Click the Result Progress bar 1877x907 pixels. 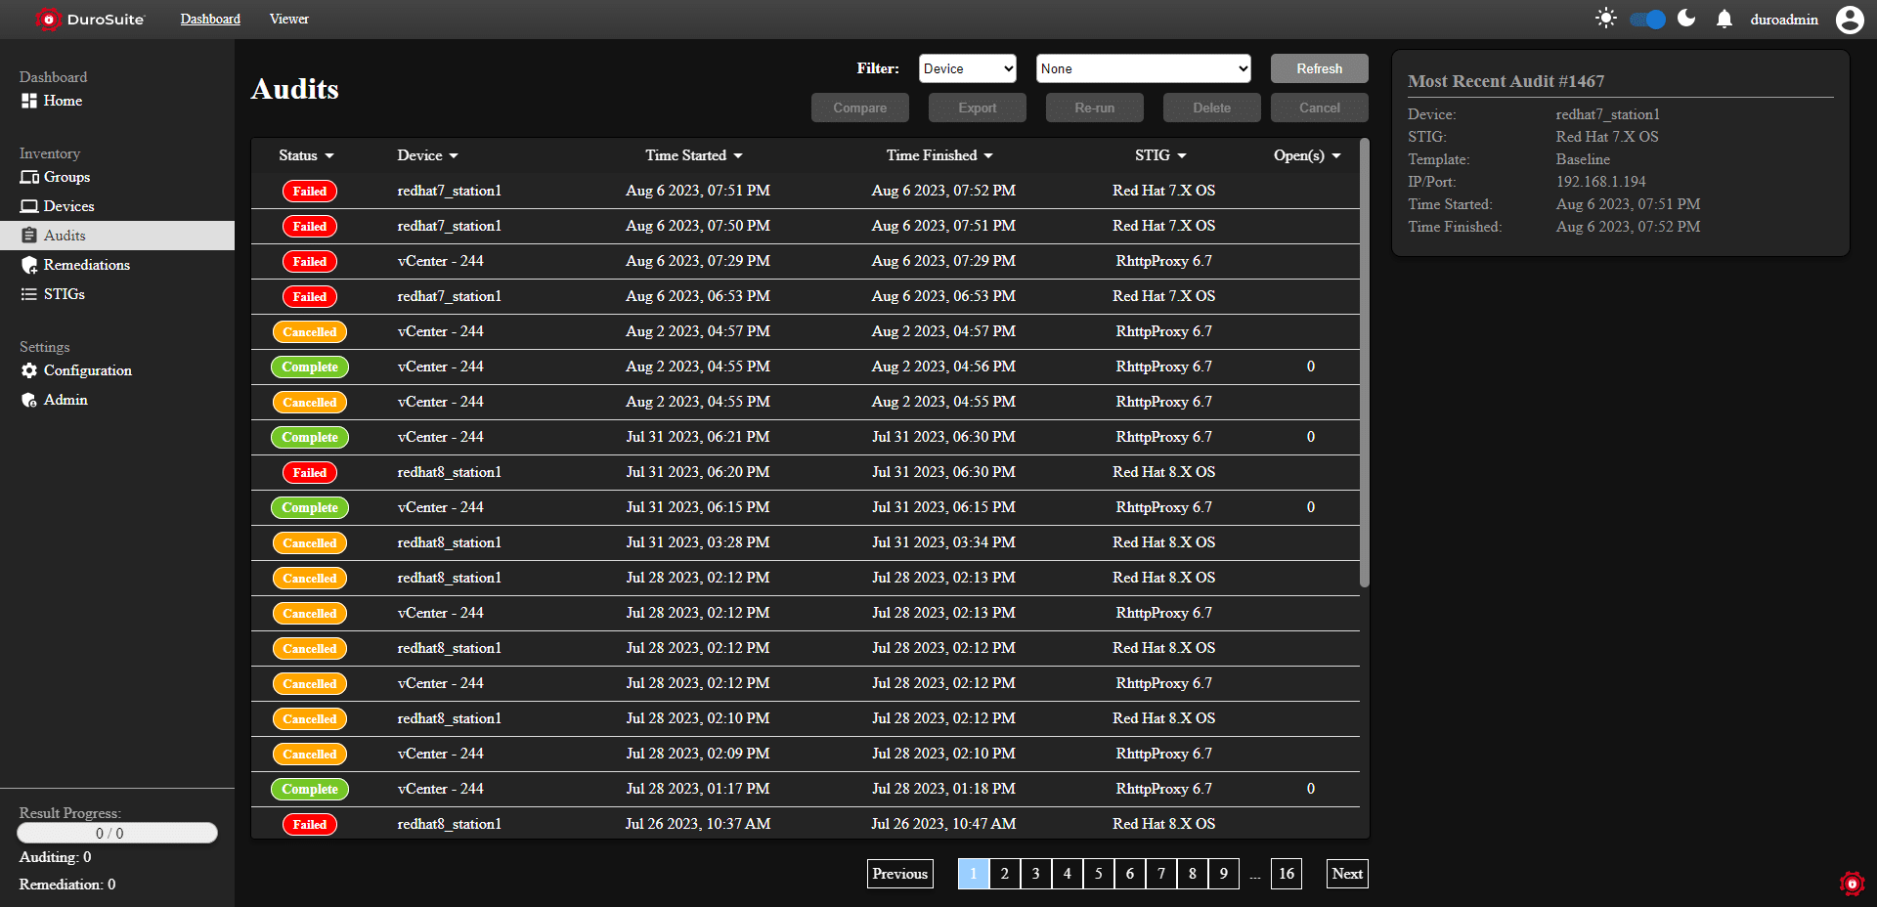pyautogui.click(x=117, y=833)
